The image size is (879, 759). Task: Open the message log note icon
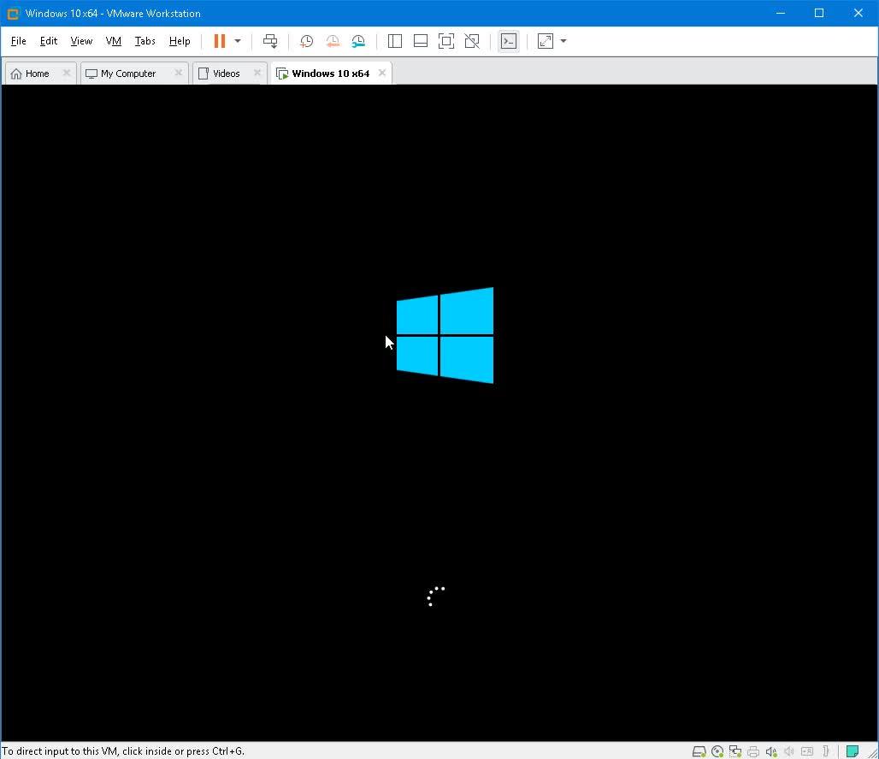[852, 751]
